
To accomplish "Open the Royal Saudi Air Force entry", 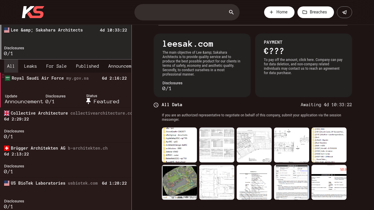I will [x=66, y=90].
